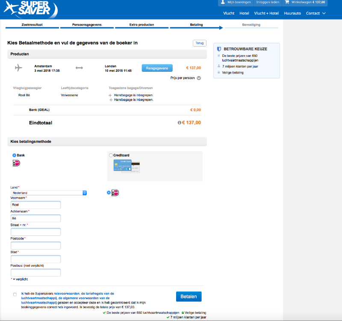Click the shield icon at Betrouwbare Keuze

tap(219, 49)
